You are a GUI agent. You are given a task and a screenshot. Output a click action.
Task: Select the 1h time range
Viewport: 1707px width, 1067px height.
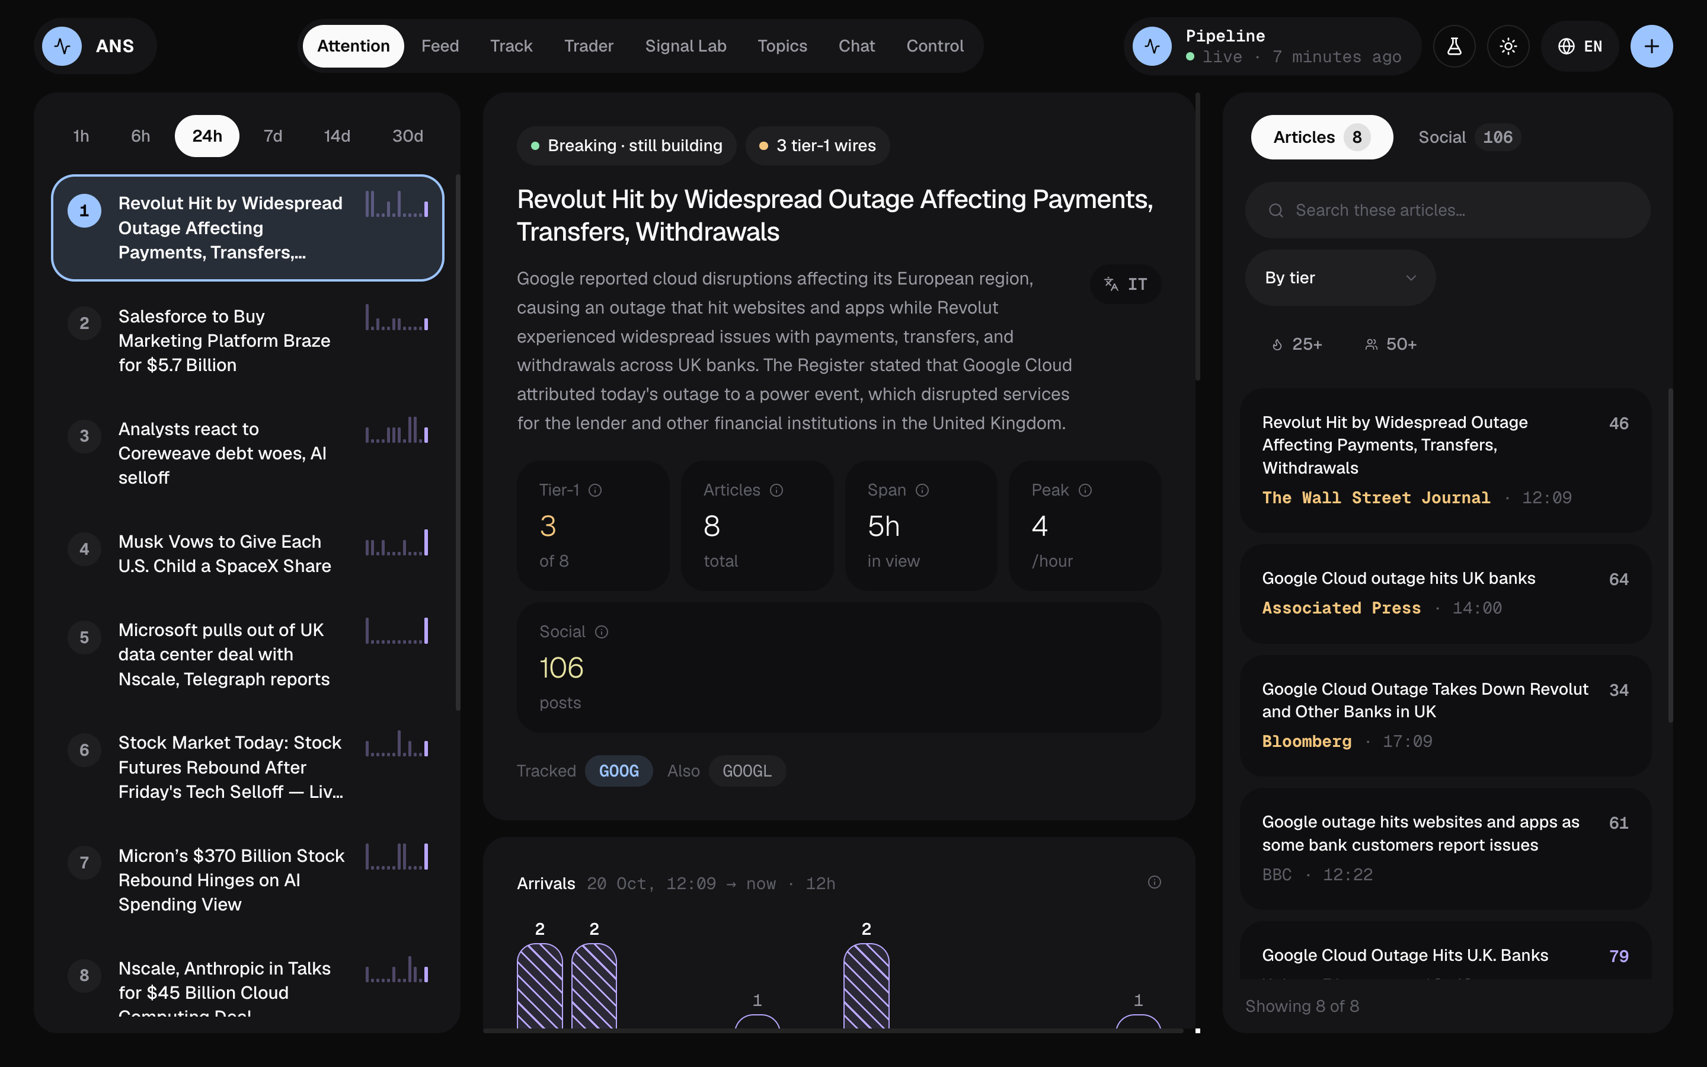81,136
